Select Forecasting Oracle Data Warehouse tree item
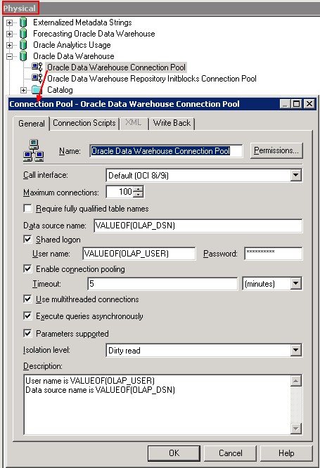The width and height of the screenshot is (320, 468). [x=94, y=34]
